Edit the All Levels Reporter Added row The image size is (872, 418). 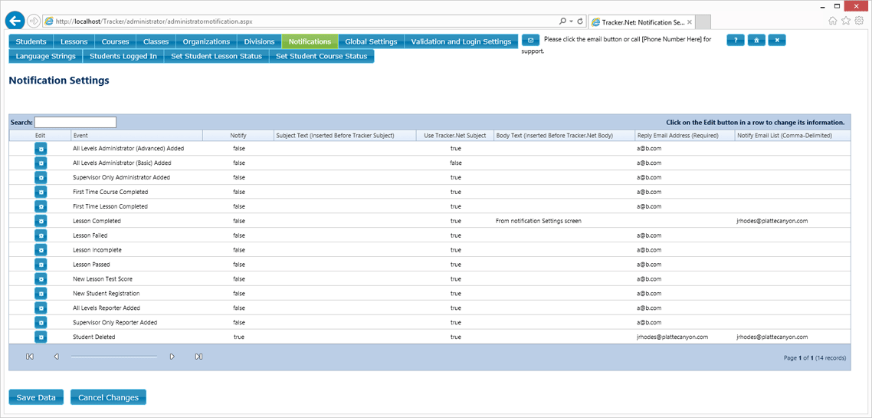[x=41, y=308]
